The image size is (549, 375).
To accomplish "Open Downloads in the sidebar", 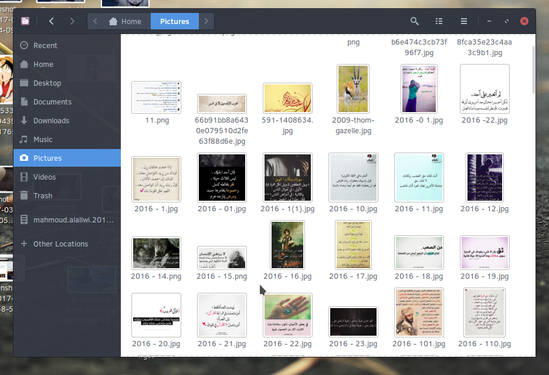I will (67, 120).
